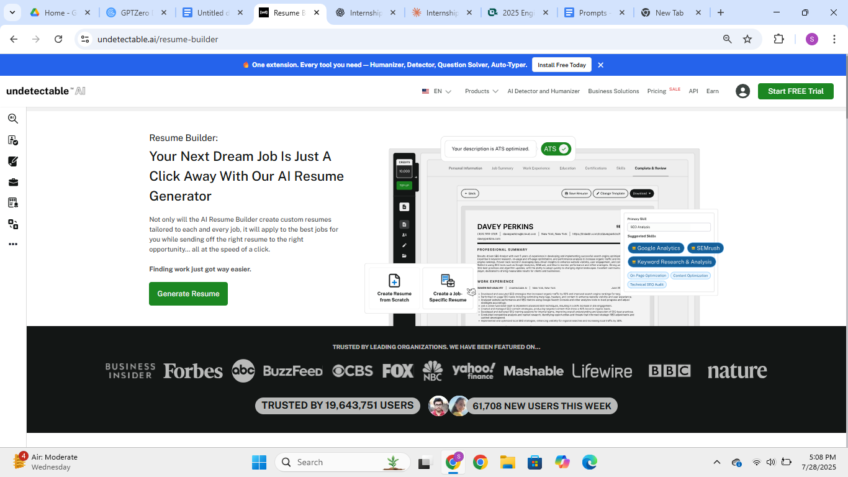Click the Install Free Today button
The width and height of the screenshot is (848, 477).
pos(561,65)
